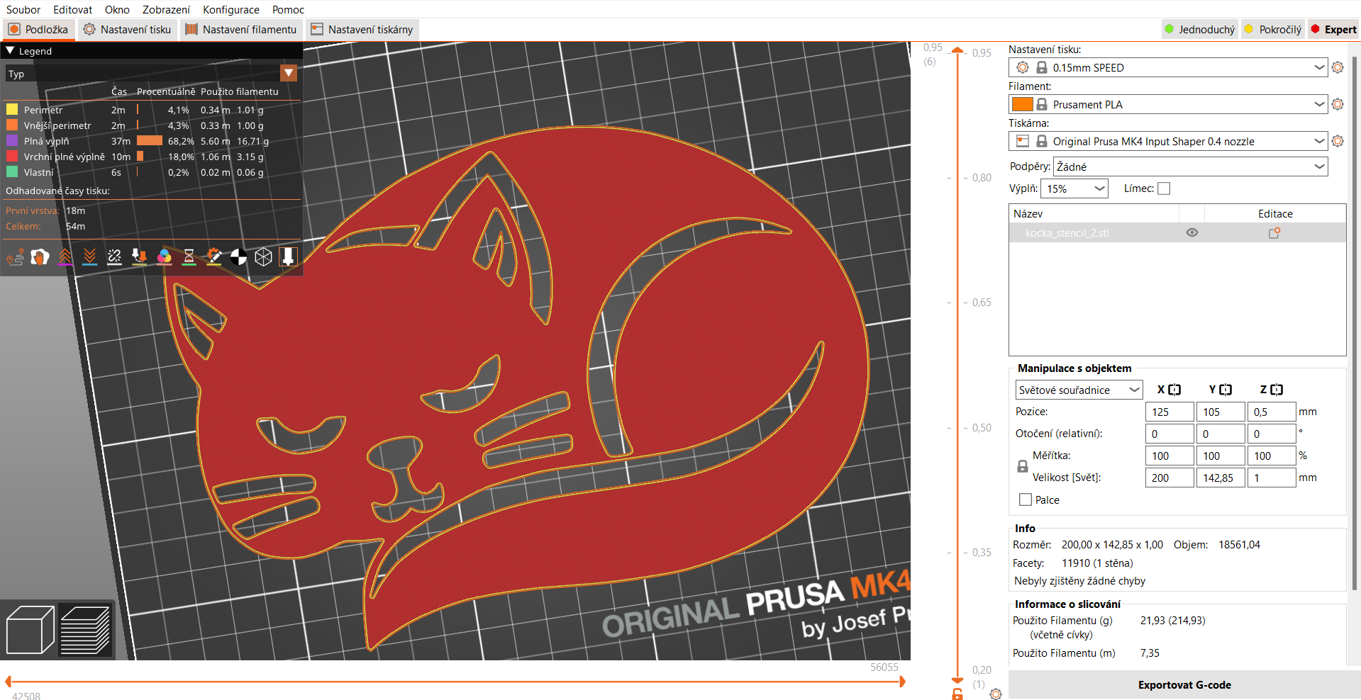Open the Editovat menu
Viewport: 1361px width, 700px height.
[72, 9]
